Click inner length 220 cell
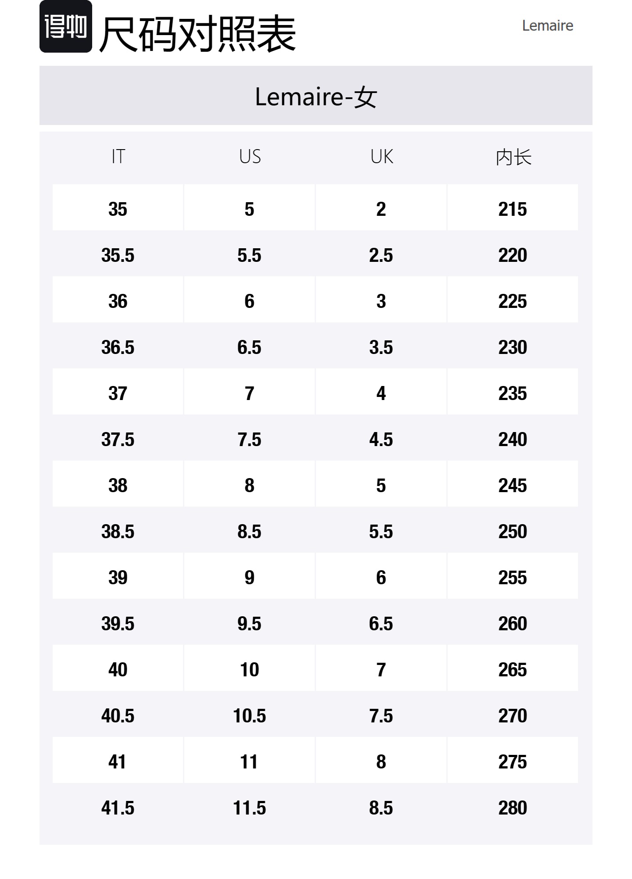This screenshot has width=632, height=879. [513, 255]
